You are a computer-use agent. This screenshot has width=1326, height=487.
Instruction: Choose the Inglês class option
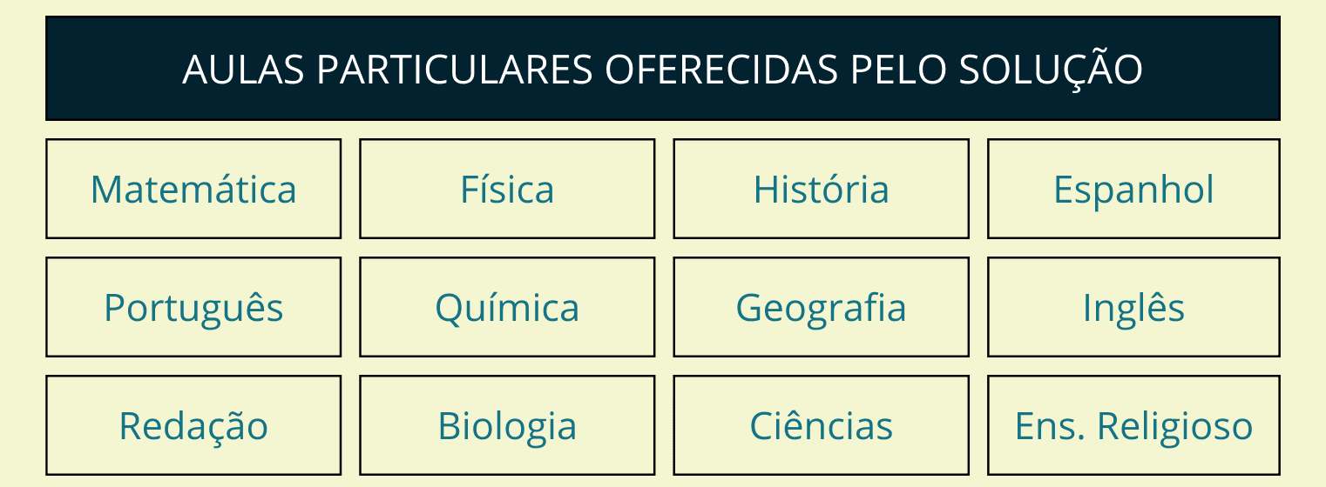(1133, 307)
